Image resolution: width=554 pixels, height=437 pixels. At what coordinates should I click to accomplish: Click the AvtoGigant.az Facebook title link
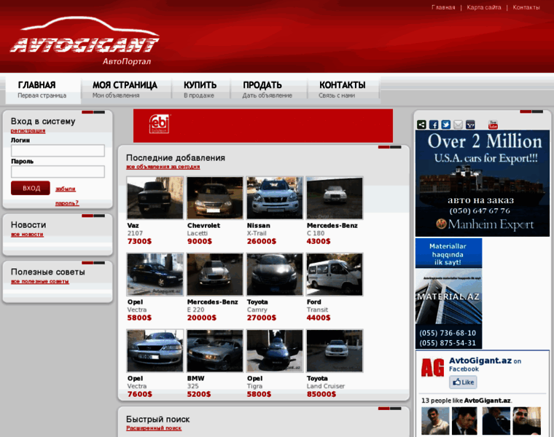point(480,361)
